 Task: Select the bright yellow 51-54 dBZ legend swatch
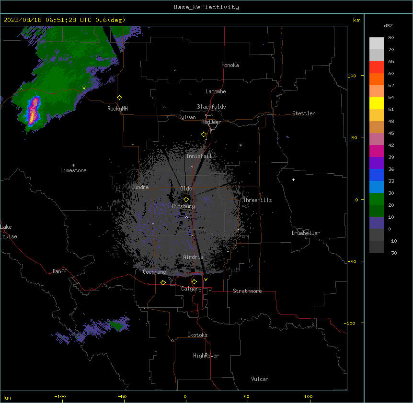377,103
